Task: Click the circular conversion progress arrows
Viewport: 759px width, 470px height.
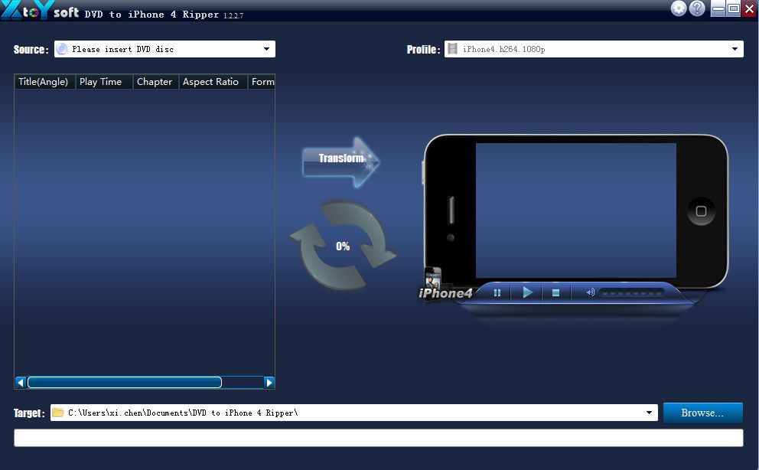Action: pos(343,246)
